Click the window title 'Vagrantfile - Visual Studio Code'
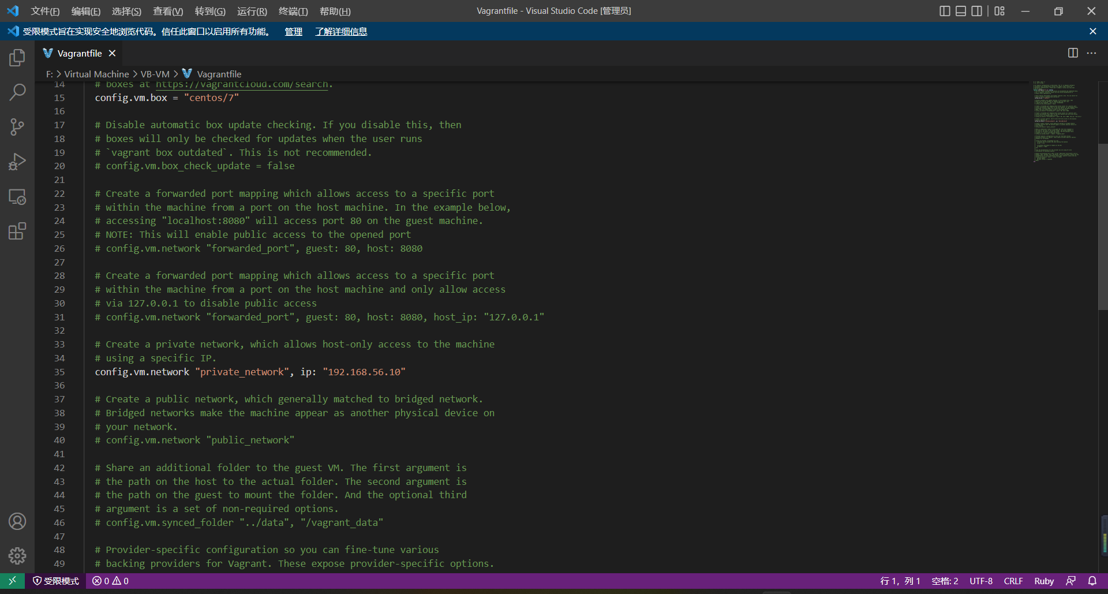 (x=553, y=11)
